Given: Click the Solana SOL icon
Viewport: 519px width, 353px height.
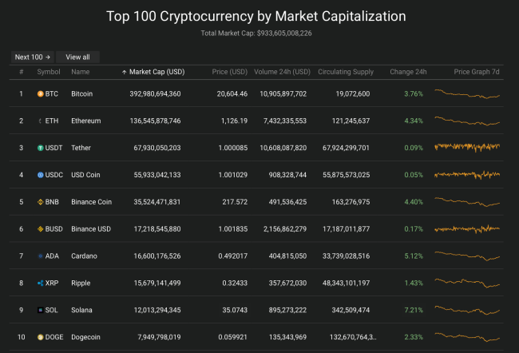Looking at the screenshot, I should point(41,311).
